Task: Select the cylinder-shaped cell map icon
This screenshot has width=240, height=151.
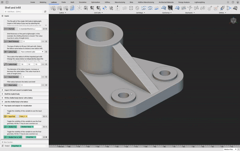Action: pos(131,8)
